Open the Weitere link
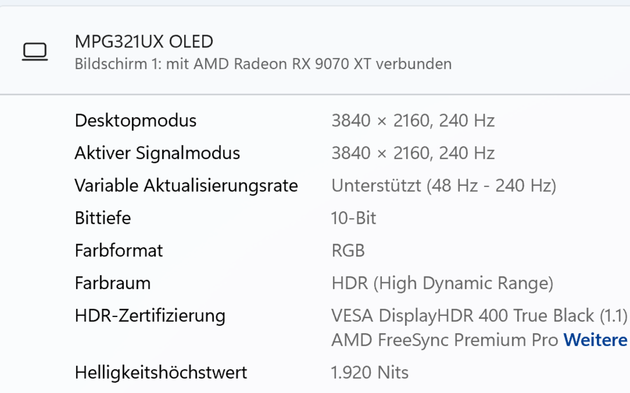Viewport: 630px width, 393px height. coord(596,340)
